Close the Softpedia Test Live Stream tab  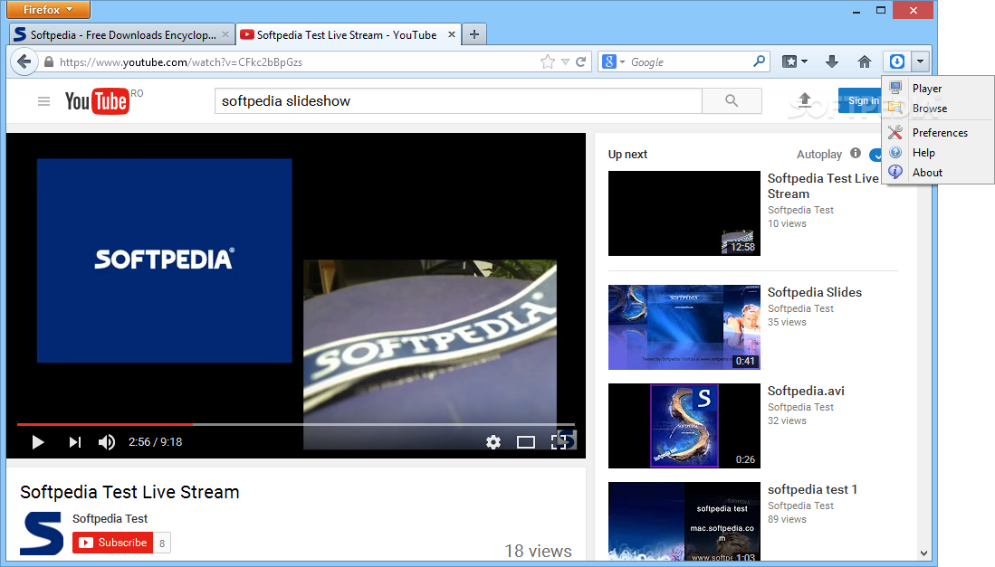pos(451,35)
